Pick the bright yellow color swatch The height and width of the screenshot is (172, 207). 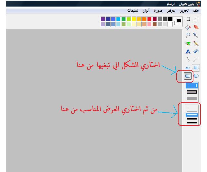point(134,19)
